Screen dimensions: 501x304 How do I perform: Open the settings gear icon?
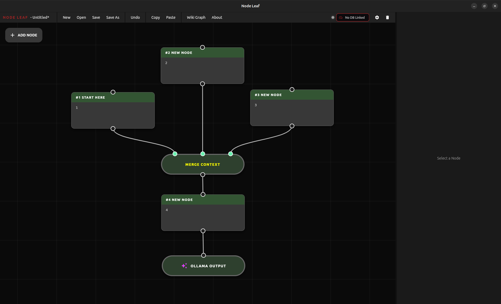pos(377,17)
